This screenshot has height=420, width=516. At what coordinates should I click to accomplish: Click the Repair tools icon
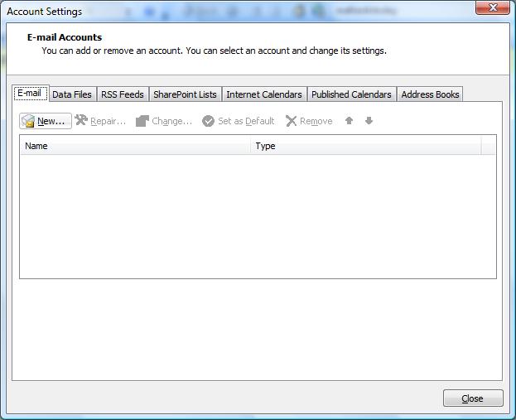click(81, 121)
